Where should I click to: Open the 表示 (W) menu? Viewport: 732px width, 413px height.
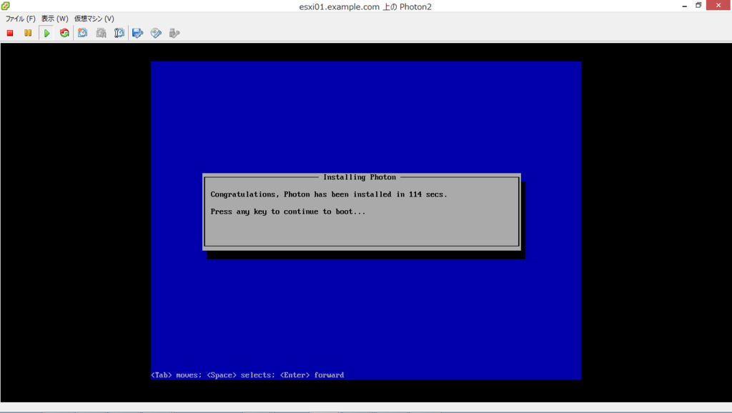pyautogui.click(x=54, y=19)
